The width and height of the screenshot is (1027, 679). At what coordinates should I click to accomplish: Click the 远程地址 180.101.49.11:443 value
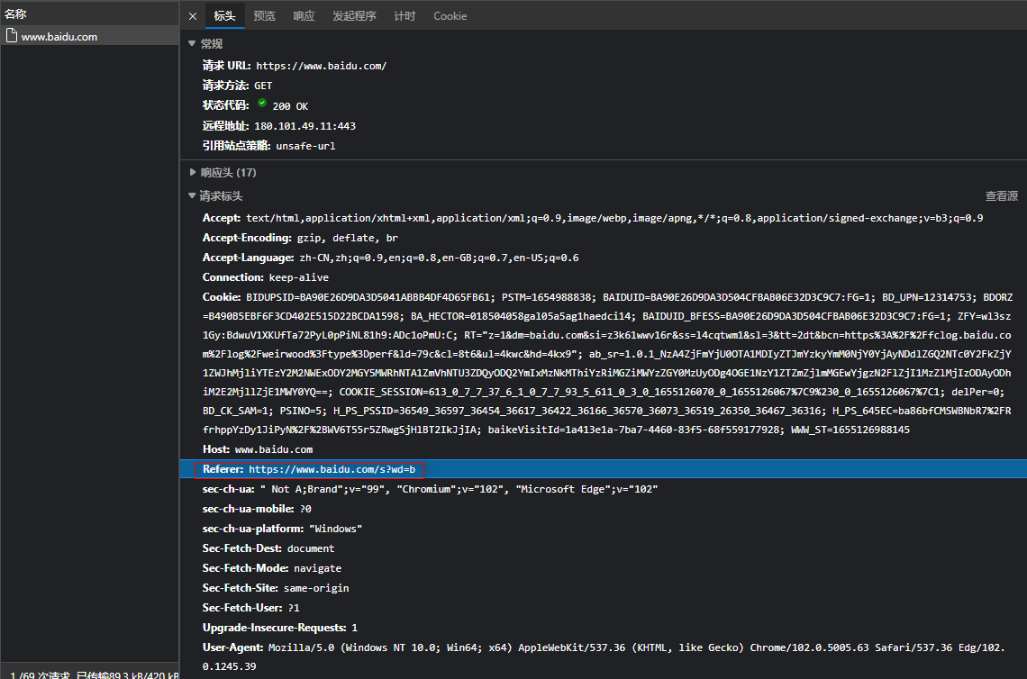[x=305, y=126]
